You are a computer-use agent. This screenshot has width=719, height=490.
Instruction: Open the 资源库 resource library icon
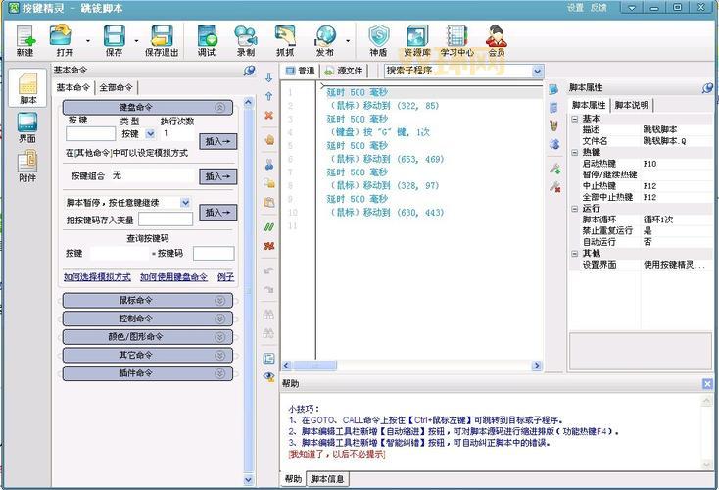417,40
